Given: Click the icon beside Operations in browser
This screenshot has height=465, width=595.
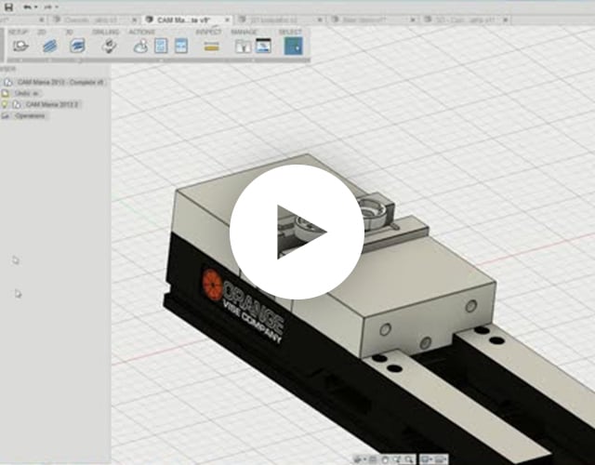Looking at the screenshot, I should [x=5, y=115].
